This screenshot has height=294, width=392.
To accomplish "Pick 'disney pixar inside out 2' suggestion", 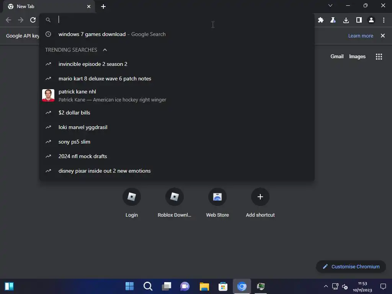I will click(177, 171).
